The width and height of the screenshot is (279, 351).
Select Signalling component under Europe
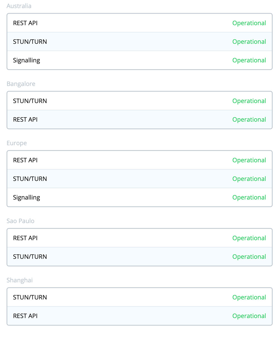click(x=27, y=197)
